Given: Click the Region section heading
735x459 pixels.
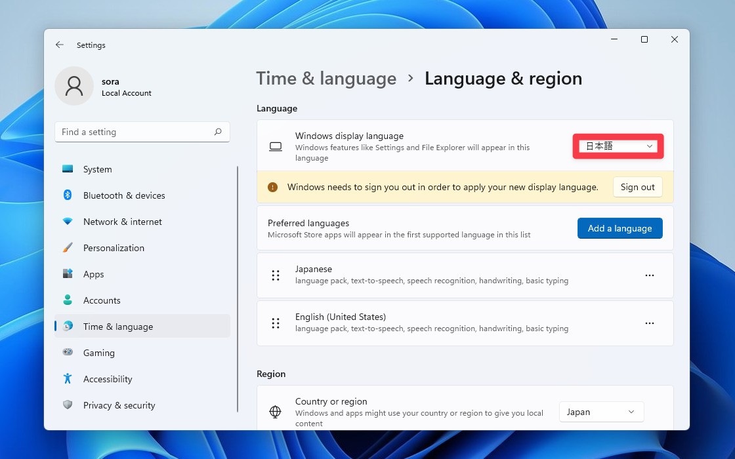Looking at the screenshot, I should [271, 374].
